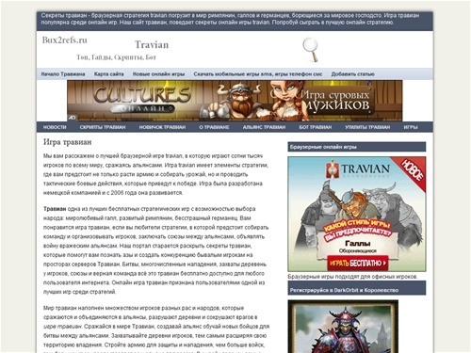Open the БОТ ТРАВИАН navigation tab

coord(316,127)
